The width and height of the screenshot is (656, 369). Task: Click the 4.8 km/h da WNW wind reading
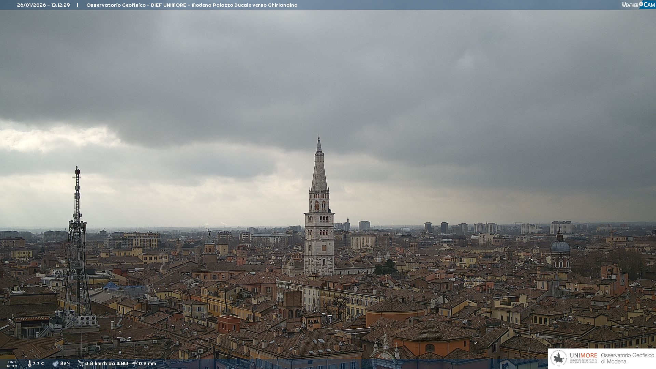pos(106,364)
